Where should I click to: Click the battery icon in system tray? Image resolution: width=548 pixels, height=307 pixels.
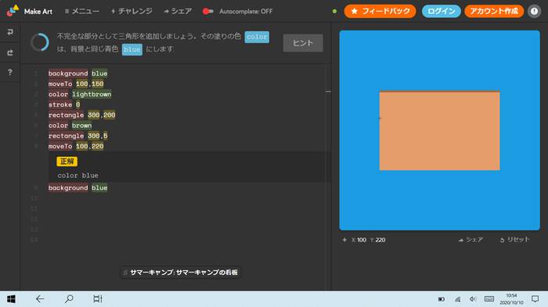[x=442, y=299]
